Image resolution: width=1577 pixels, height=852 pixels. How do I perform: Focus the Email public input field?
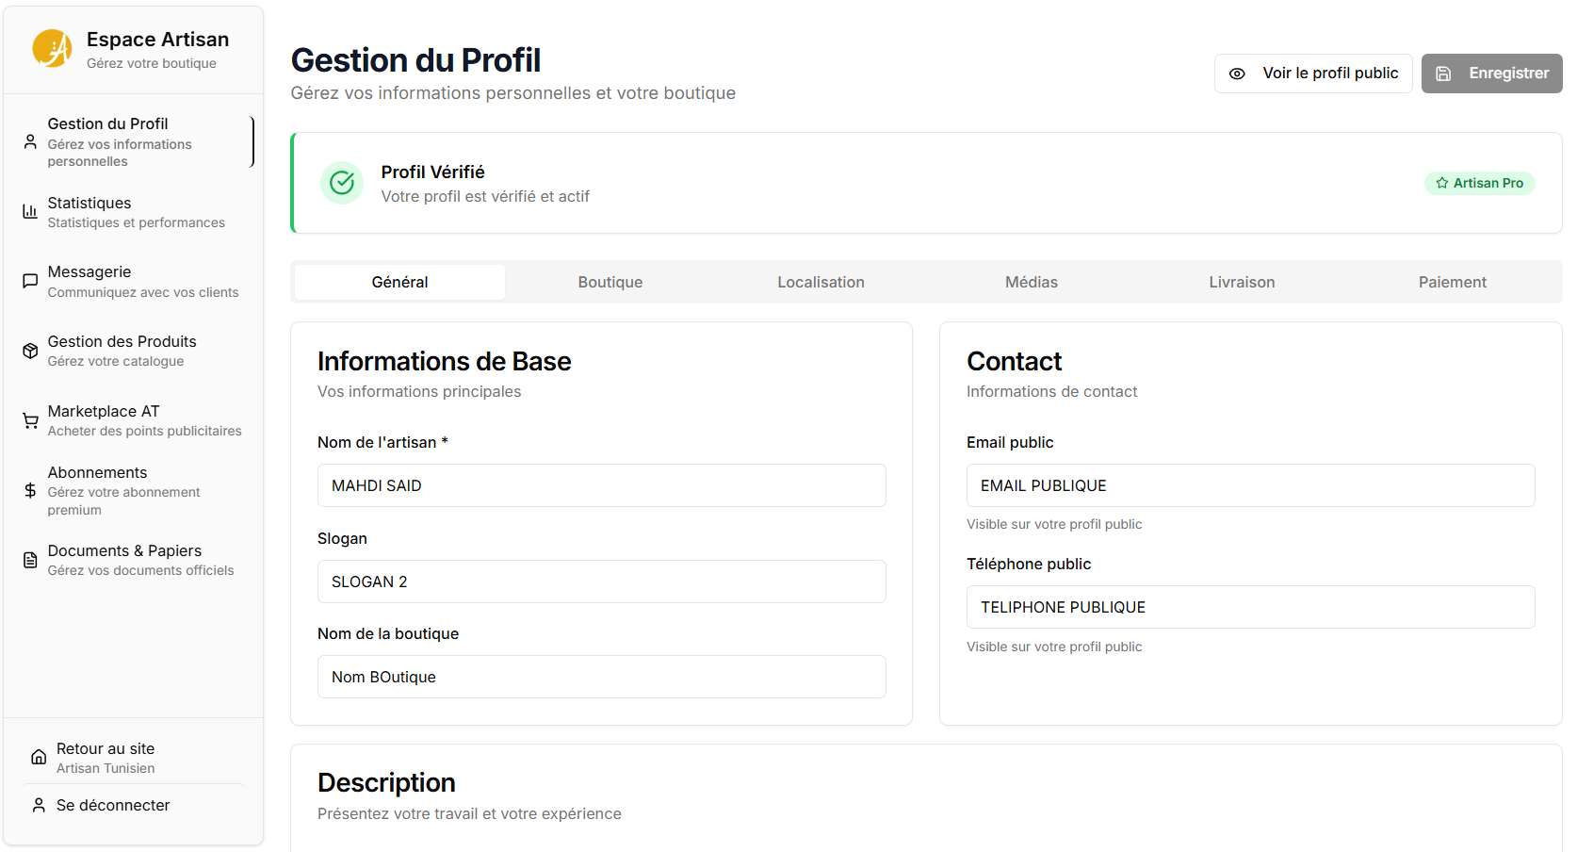[x=1250, y=485]
